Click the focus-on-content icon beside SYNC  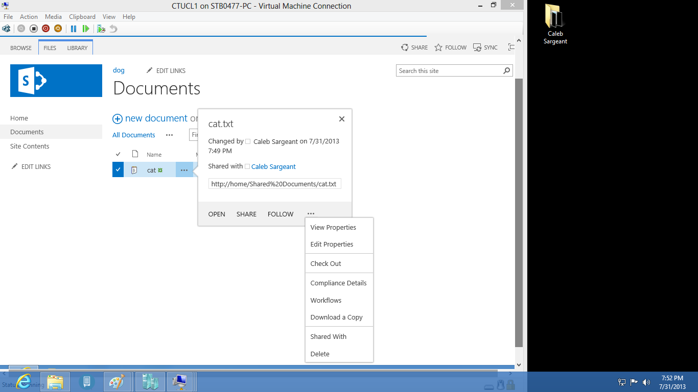click(511, 47)
